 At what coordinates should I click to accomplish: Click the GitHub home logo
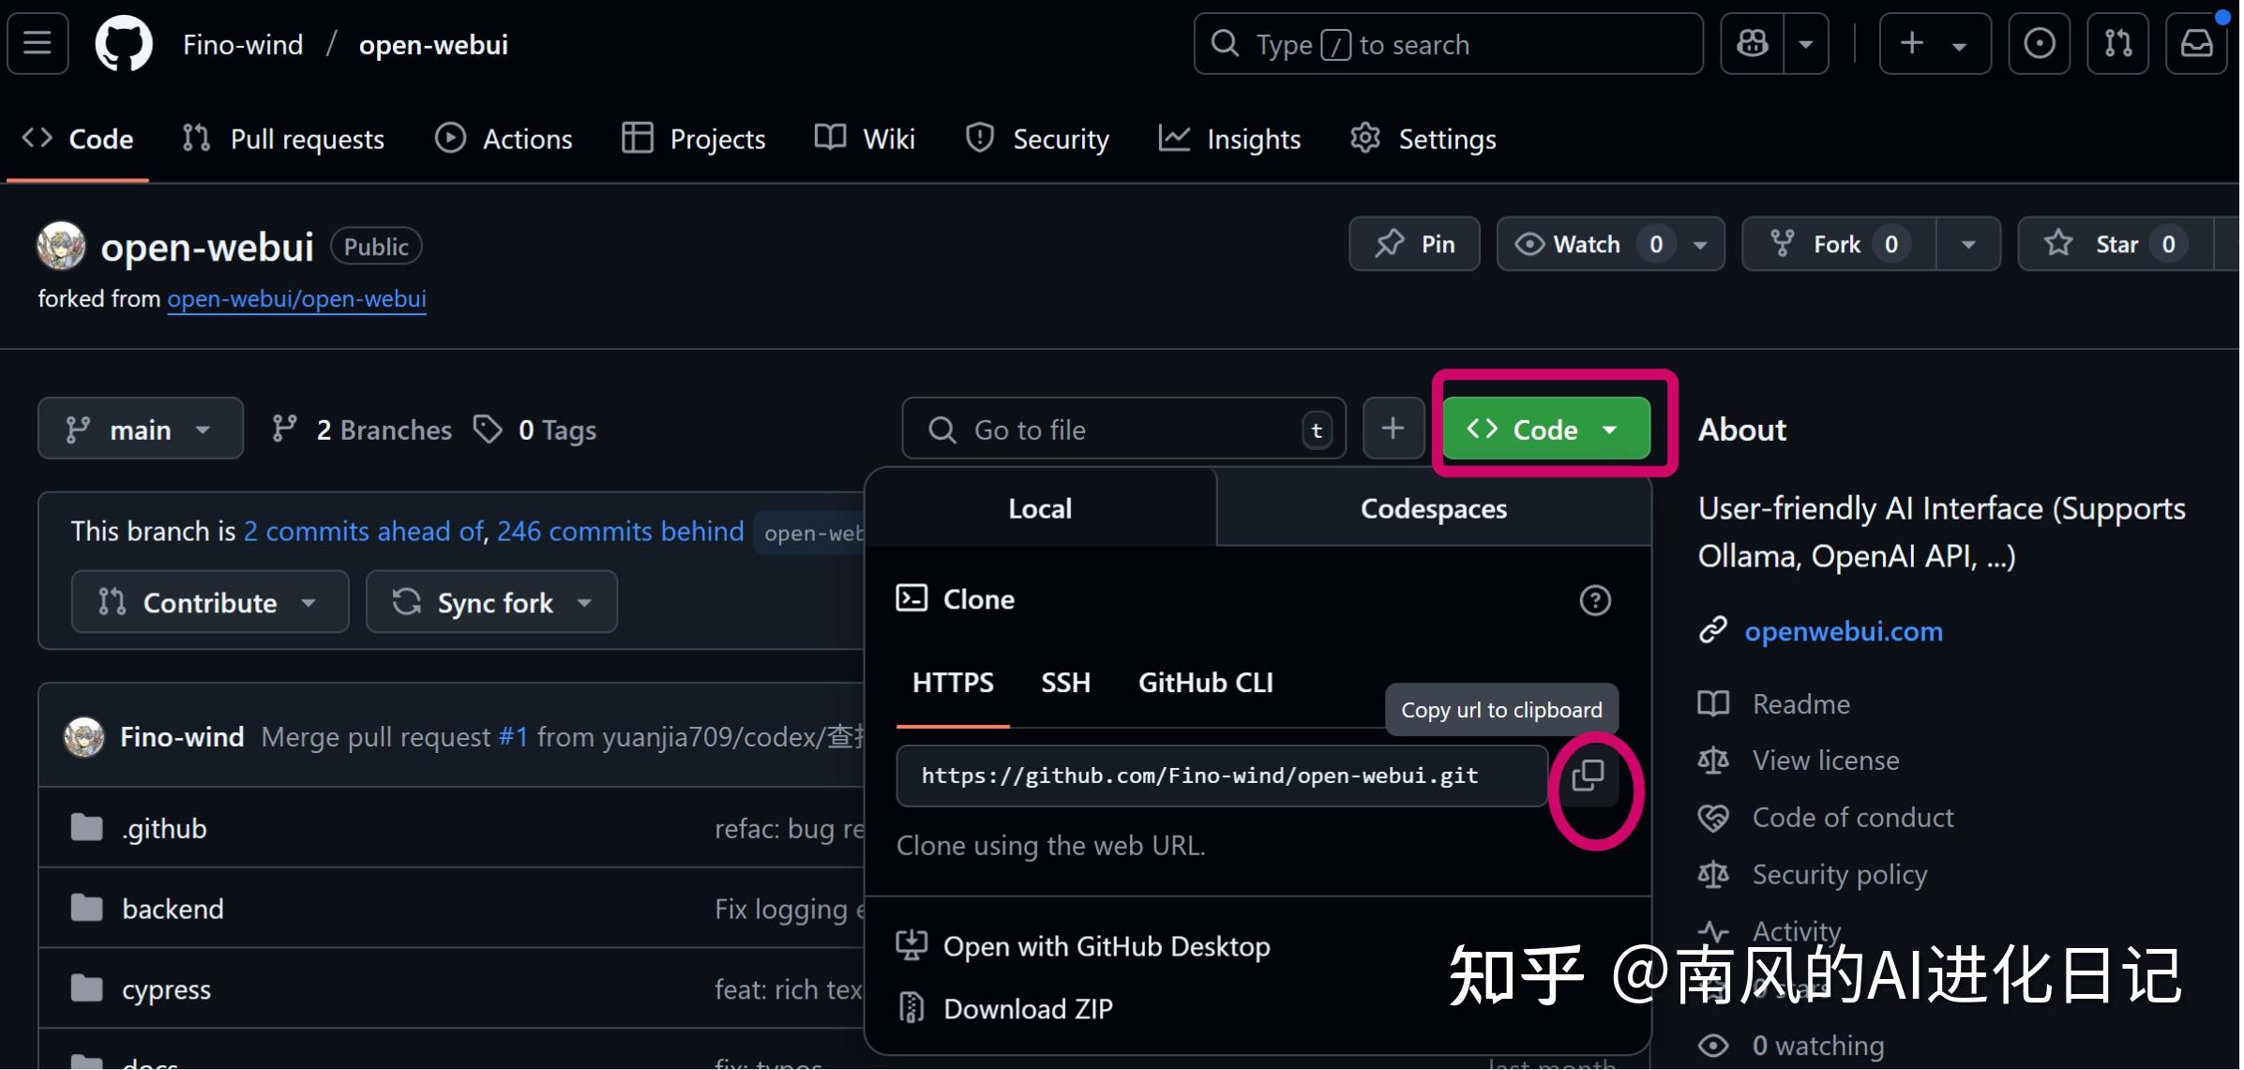coord(124,43)
